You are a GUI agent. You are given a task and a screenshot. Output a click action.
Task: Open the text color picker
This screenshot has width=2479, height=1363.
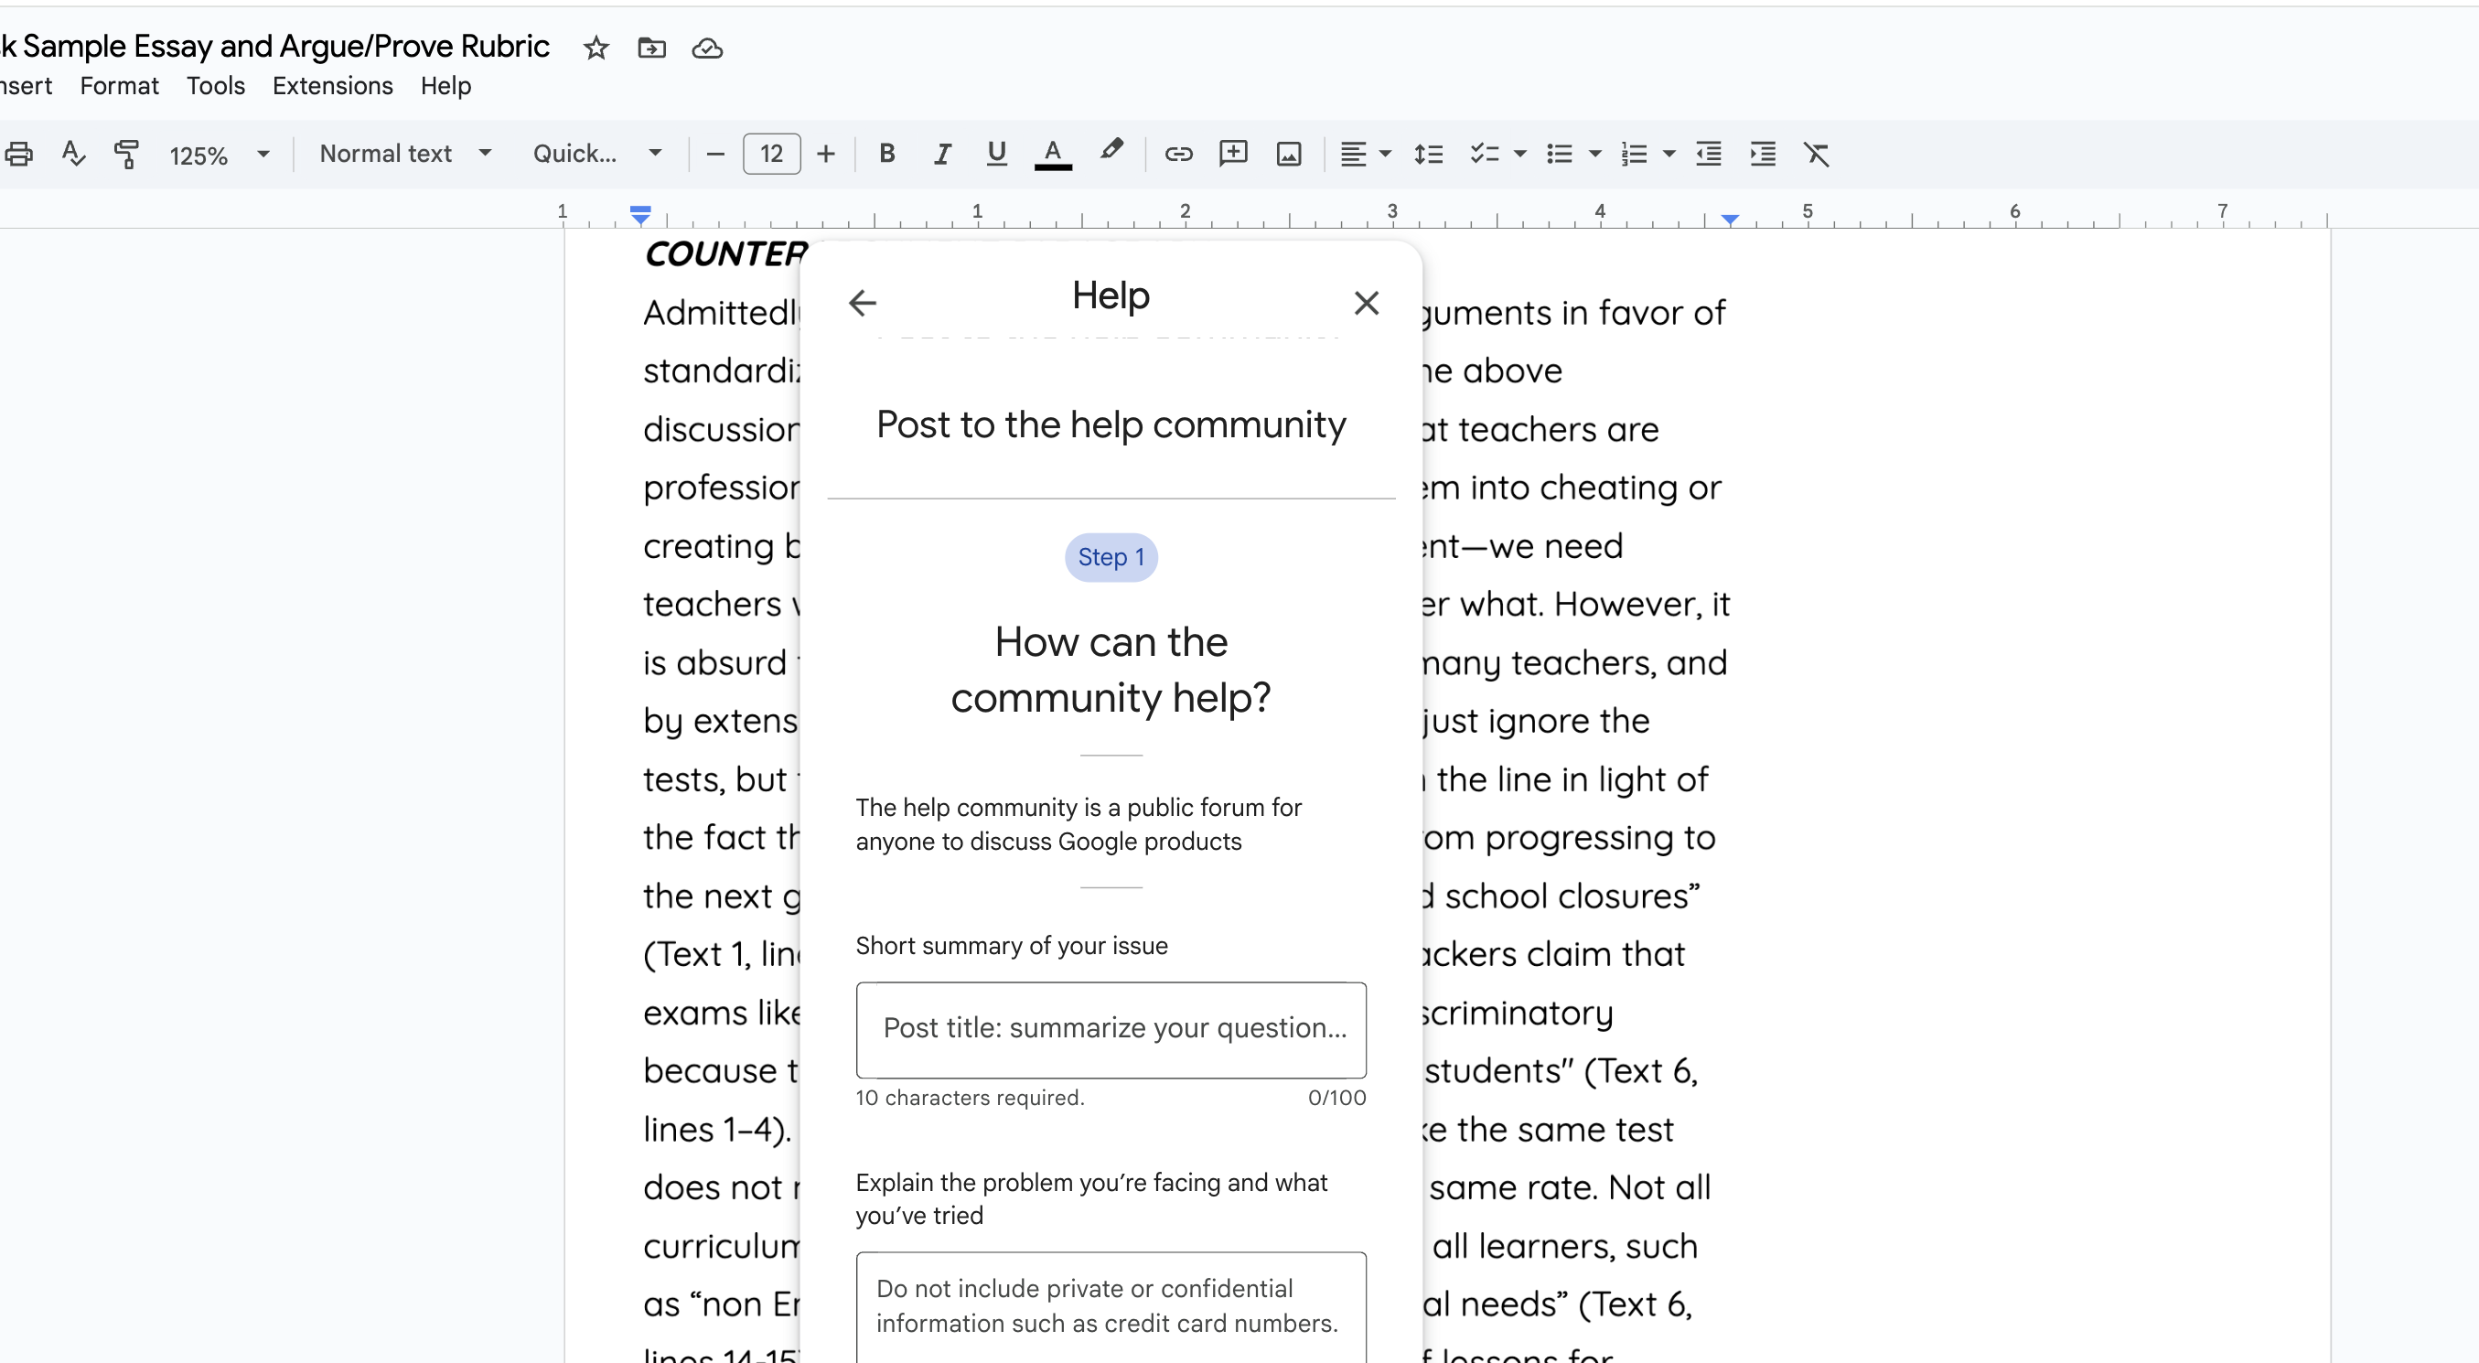[x=1053, y=154]
